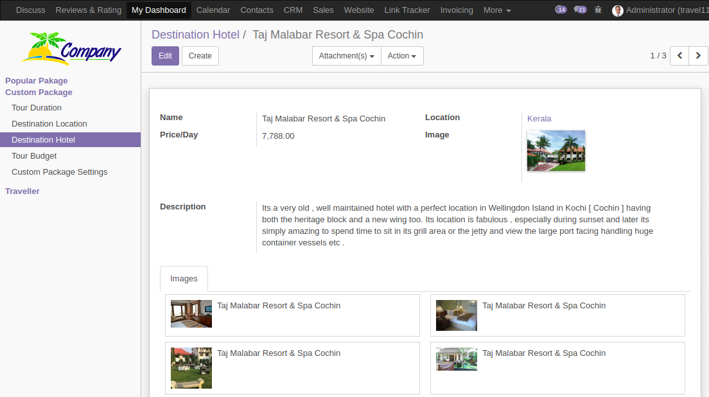Open the Contacts menu
This screenshot has height=397, width=709.
pos(257,10)
